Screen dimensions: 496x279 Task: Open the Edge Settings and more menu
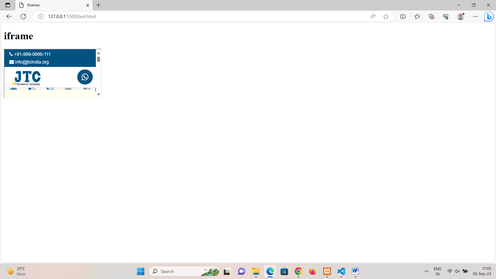point(475,17)
